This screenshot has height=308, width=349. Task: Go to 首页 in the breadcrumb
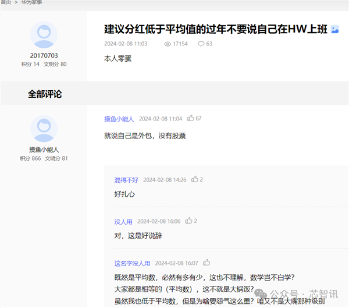(6, 2)
